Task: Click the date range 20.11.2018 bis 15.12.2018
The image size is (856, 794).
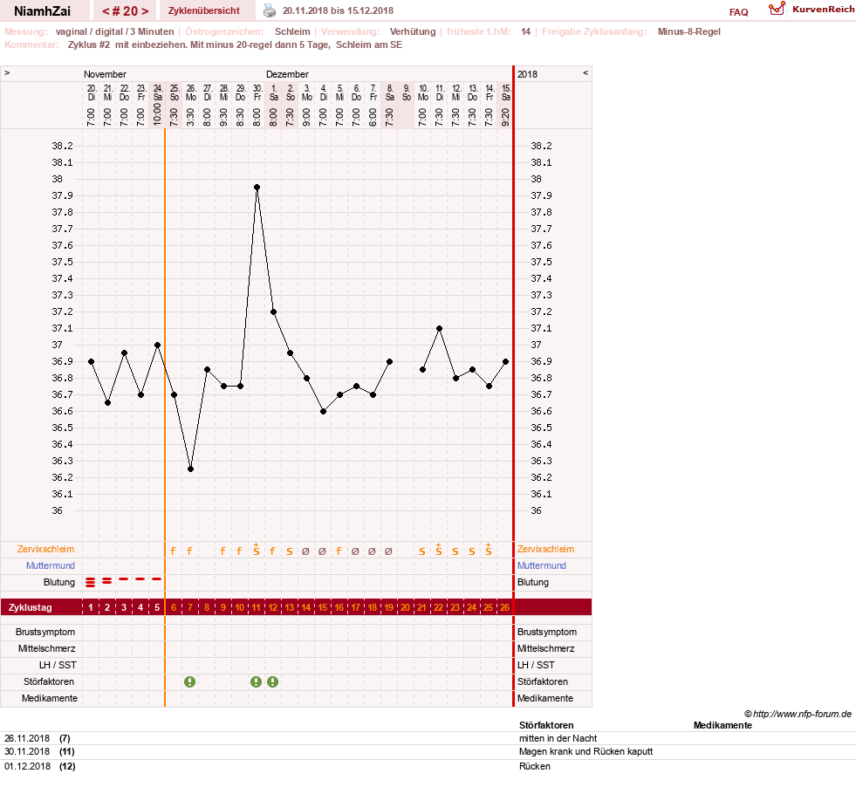Action: pyautogui.click(x=338, y=10)
